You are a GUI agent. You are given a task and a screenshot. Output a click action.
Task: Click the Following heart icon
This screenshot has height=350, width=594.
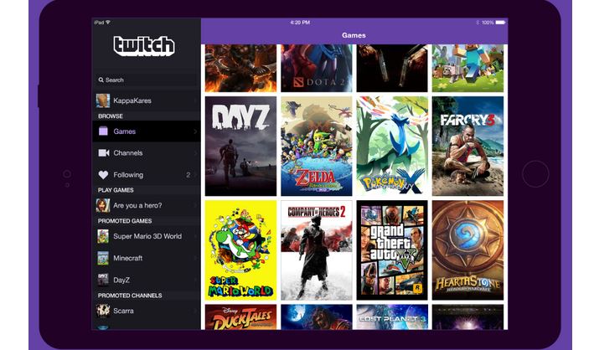103,175
